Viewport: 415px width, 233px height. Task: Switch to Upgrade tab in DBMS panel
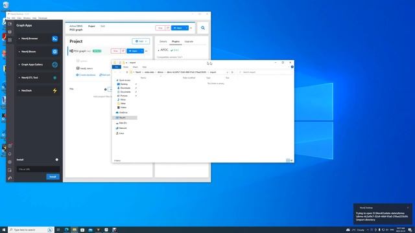click(x=189, y=41)
